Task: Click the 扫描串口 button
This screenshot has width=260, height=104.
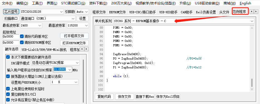Action: point(11,18)
